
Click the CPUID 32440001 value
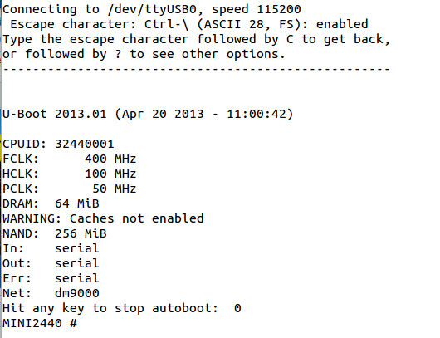85,144
